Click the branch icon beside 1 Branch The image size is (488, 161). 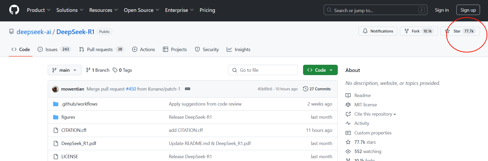(88, 70)
